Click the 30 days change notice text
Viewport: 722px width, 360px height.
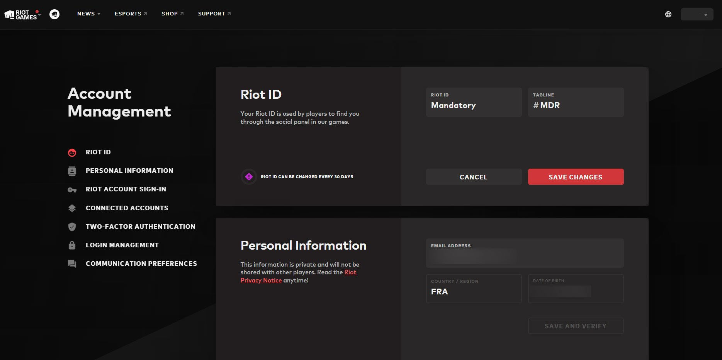(x=307, y=177)
